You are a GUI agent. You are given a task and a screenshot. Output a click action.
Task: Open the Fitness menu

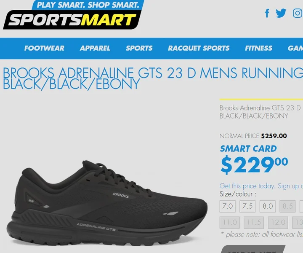pyautogui.click(x=258, y=48)
